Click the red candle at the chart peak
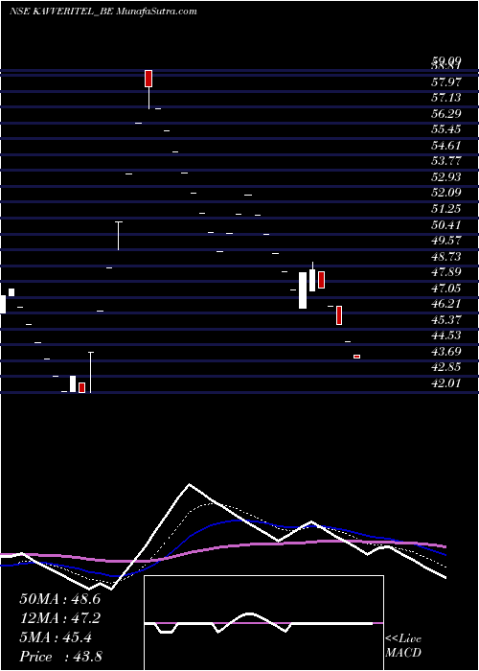This screenshot has width=479, height=671. [x=148, y=79]
